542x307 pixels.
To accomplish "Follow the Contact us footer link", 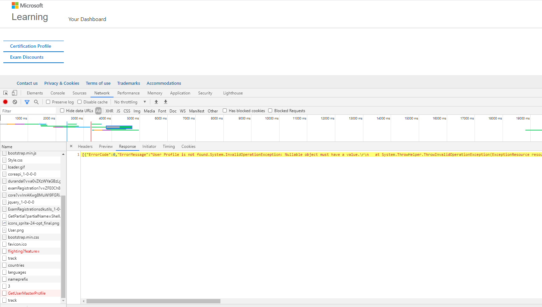I will 27,83.
